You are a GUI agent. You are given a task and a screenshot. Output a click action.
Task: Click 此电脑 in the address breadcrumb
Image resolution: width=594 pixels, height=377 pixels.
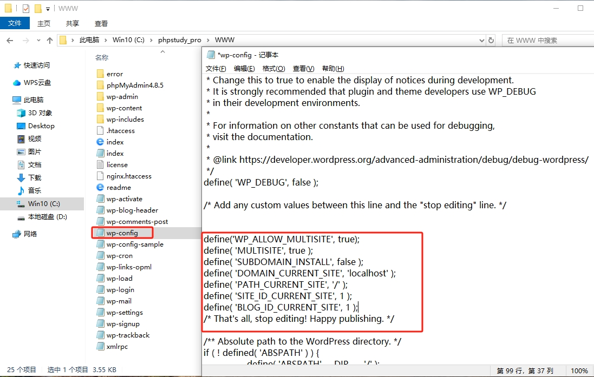pos(89,39)
